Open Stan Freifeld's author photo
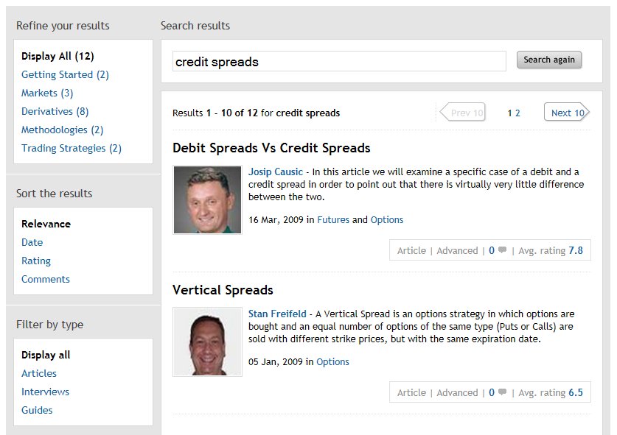The width and height of the screenshot is (617, 435). (x=207, y=342)
